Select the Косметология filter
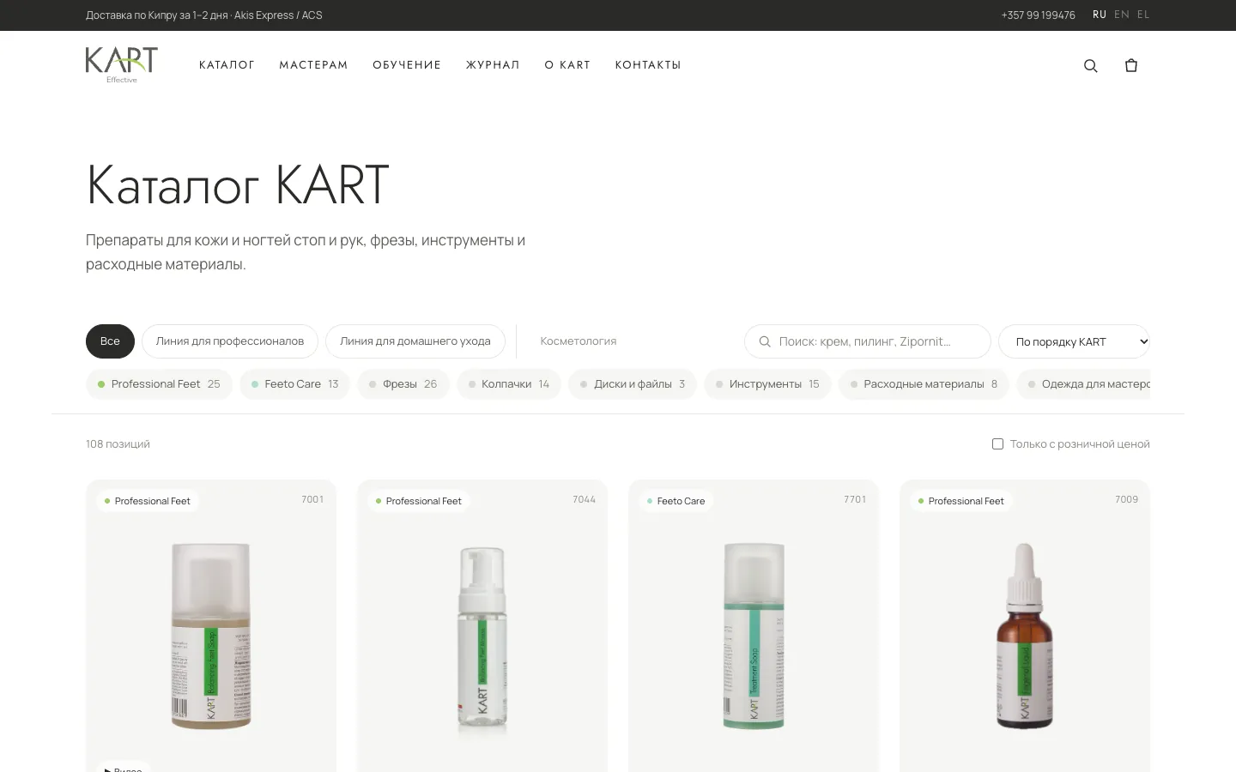 (579, 341)
